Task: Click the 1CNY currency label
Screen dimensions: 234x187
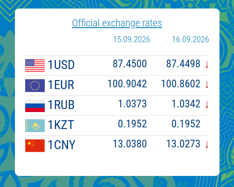Action: (x=61, y=145)
